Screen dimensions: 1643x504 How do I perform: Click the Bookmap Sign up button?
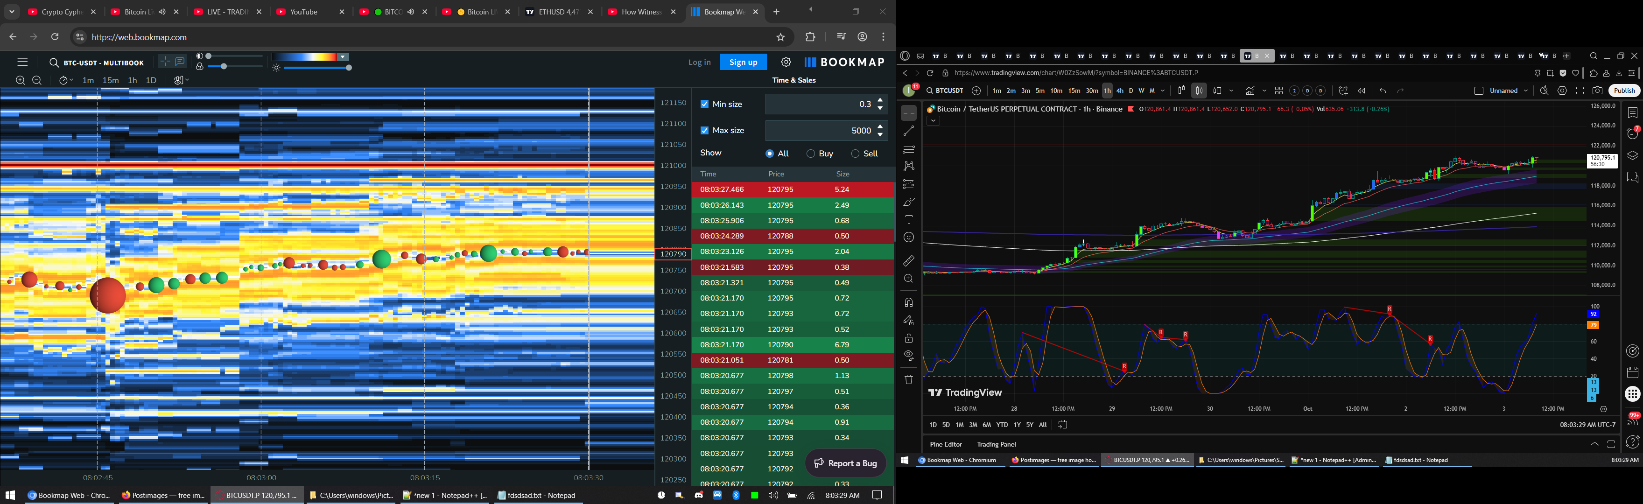pos(743,62)
